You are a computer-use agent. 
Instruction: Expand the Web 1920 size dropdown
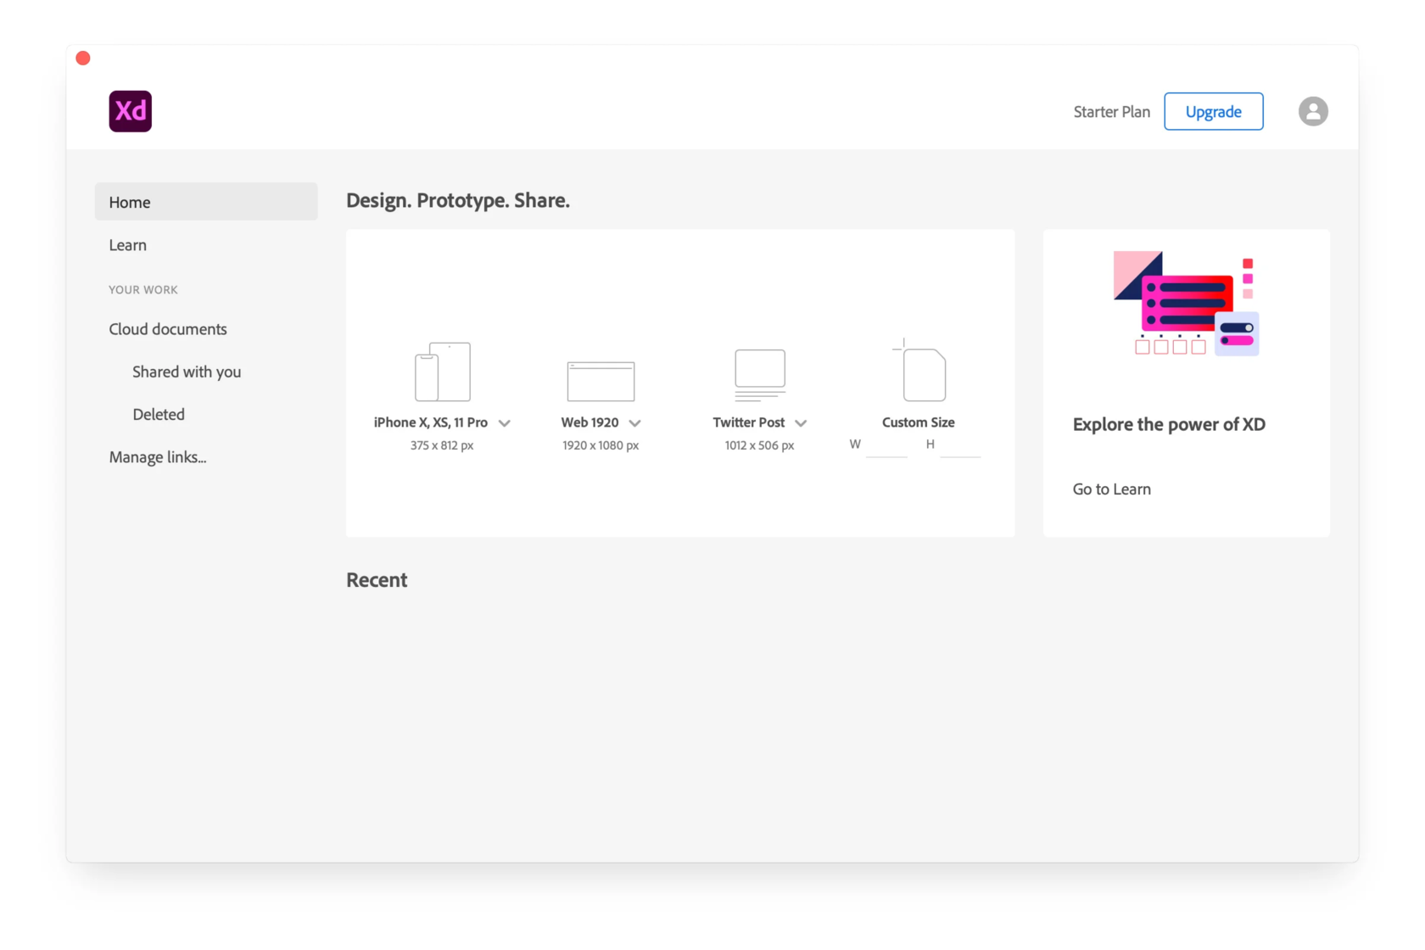click(634, 422)
